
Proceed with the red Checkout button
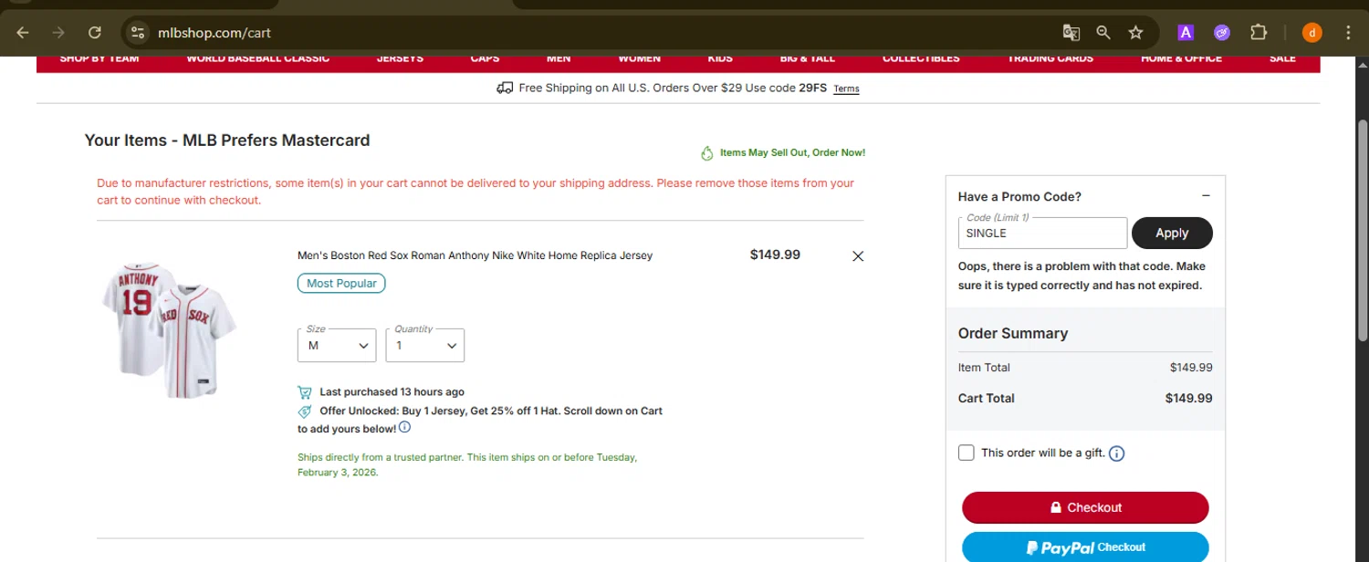1085,507
